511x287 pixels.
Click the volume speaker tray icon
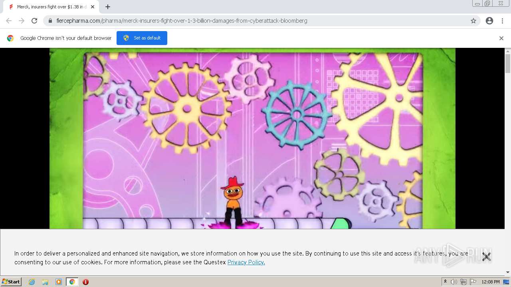[x=454, y=282]
